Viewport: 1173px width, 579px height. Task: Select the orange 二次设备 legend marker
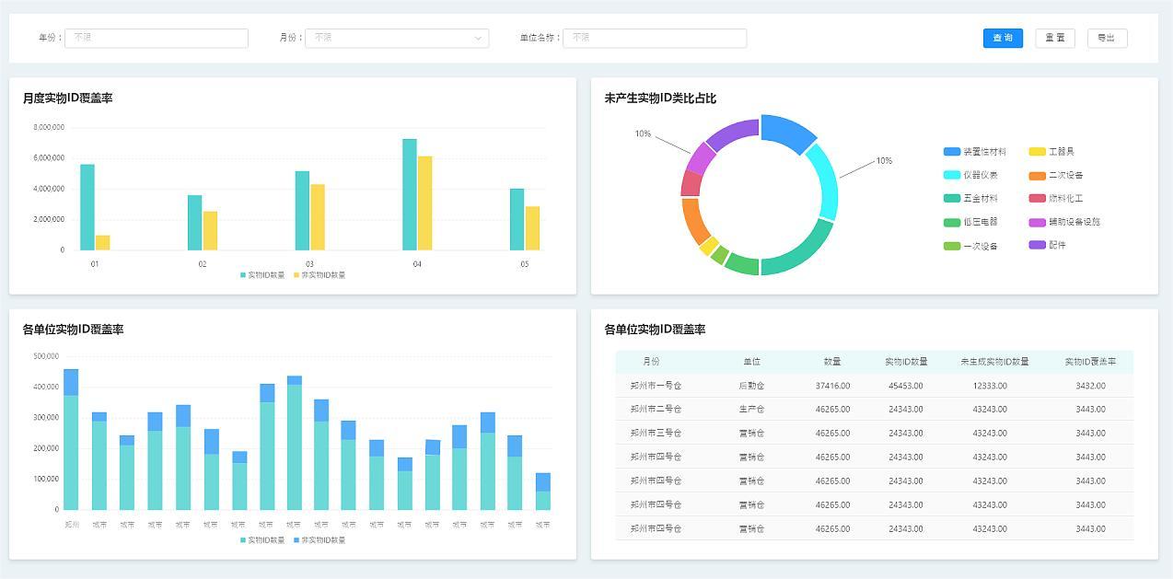pos(1037,175)
